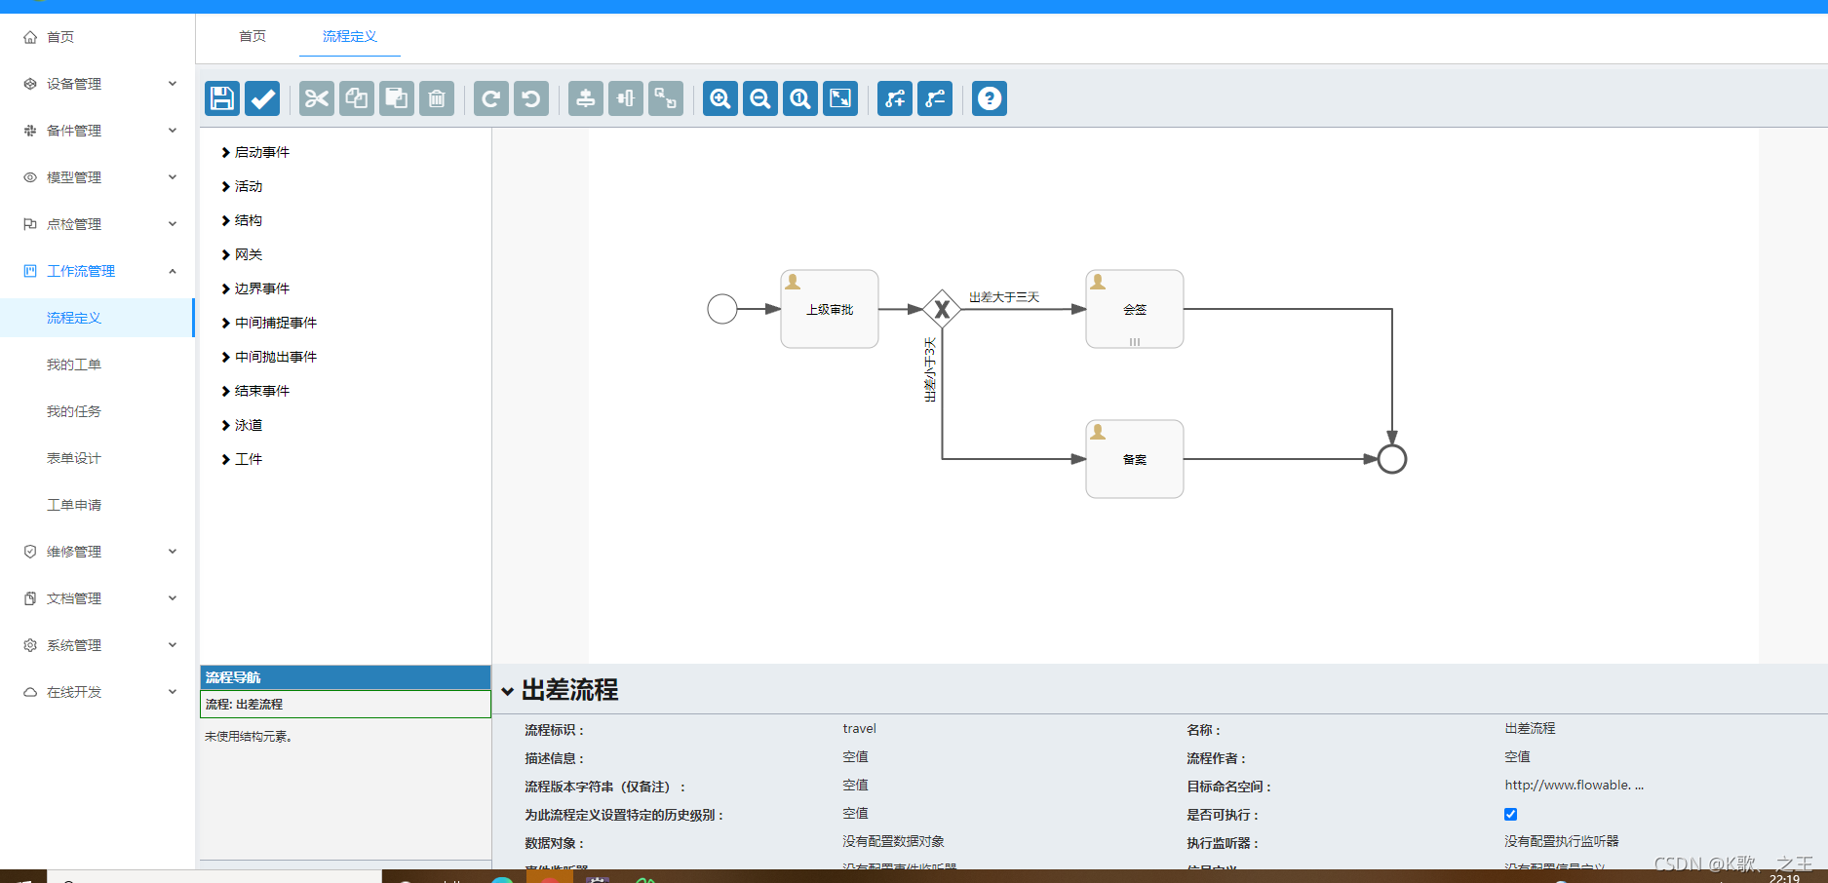Image resolution: width=1828 pixels, height=883 pixels.
Task: Click the 没有配置执行监听器 value
Action: pos(1561,841)
